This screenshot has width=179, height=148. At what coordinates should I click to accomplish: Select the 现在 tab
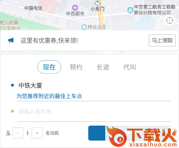point(49,67)
